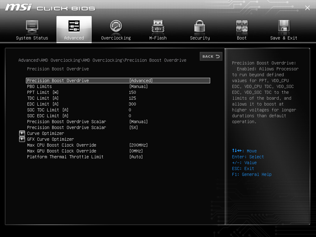Select the SOC TDC Limit value
This screenshot has width=316, height=237.
click(130, 110)
